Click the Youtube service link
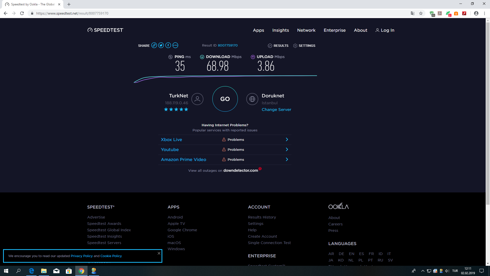The width and height of the screenshot is (490, 276). coord(170,149)
